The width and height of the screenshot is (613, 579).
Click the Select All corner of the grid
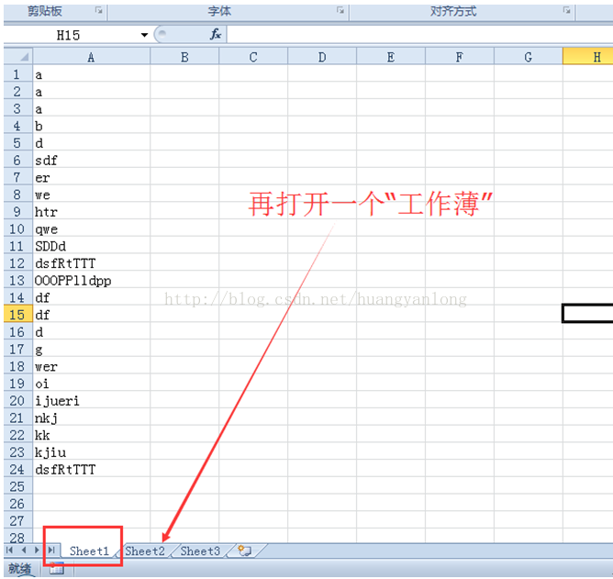pos(18,57)
